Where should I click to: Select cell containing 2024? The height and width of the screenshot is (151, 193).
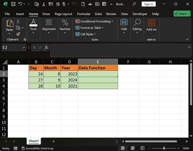(x=69, y=80)
